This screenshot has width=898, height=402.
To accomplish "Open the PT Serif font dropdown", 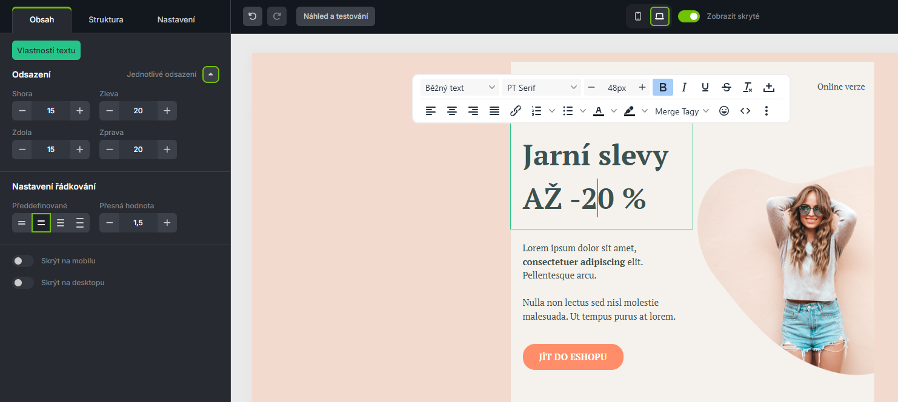I will click(x=542, y=88).
